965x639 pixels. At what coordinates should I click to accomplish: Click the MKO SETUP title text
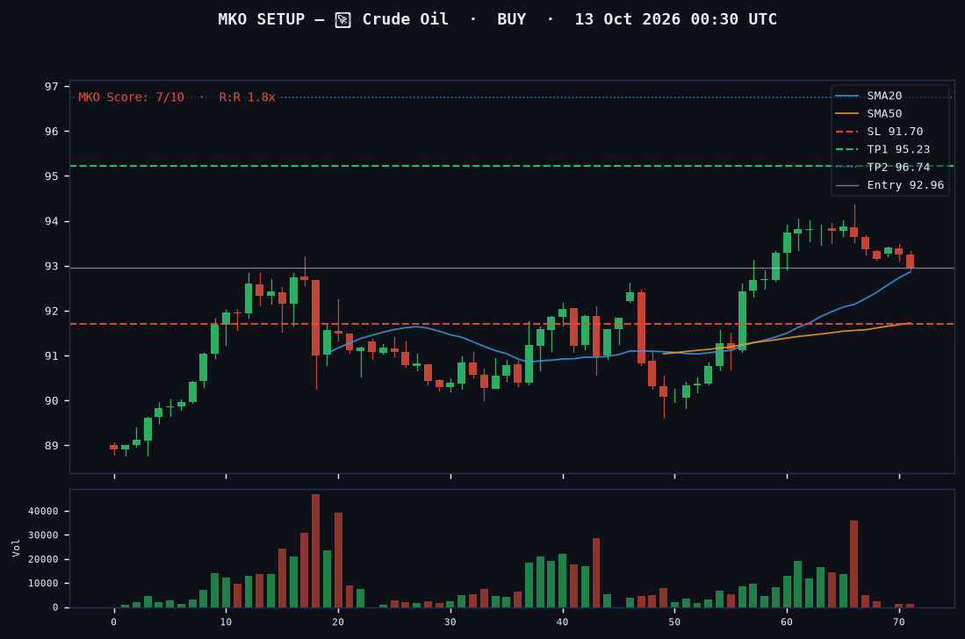pos(262,19)
